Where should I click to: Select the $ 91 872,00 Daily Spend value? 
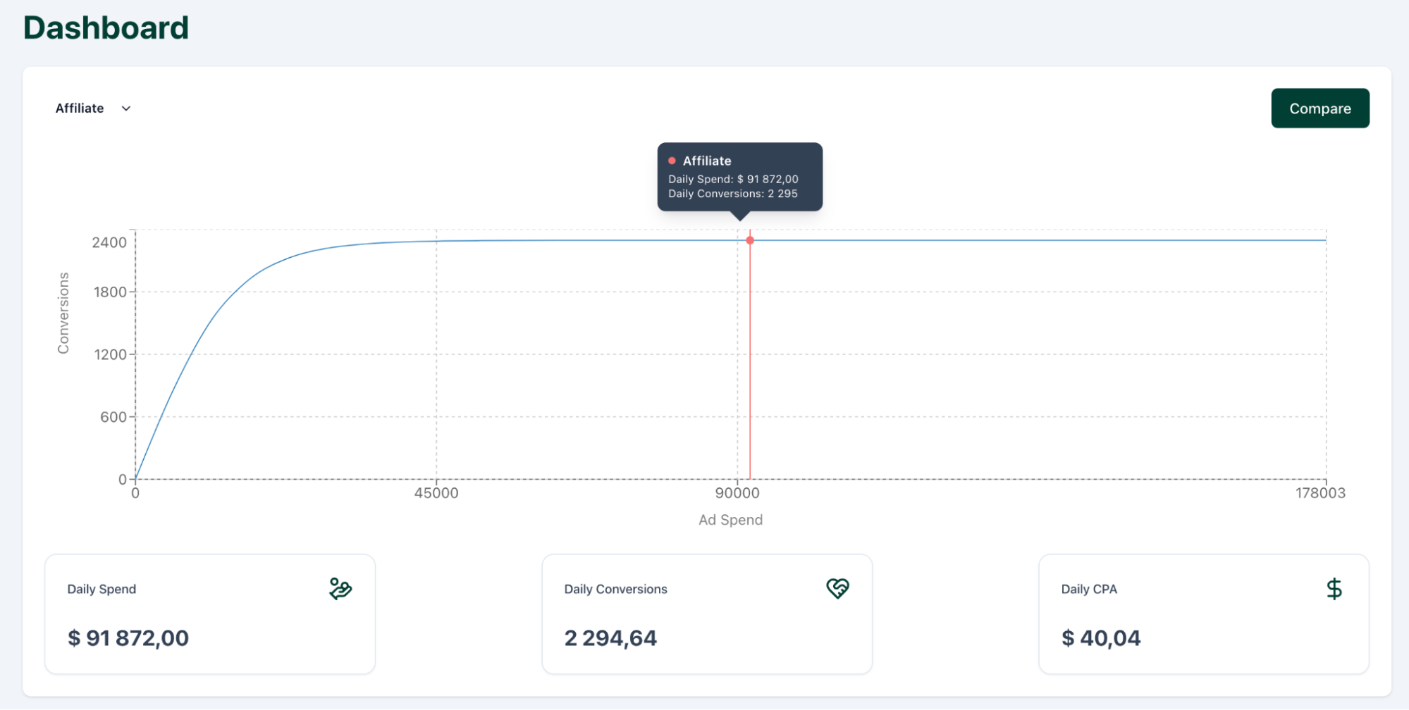[x=128, y=638]
